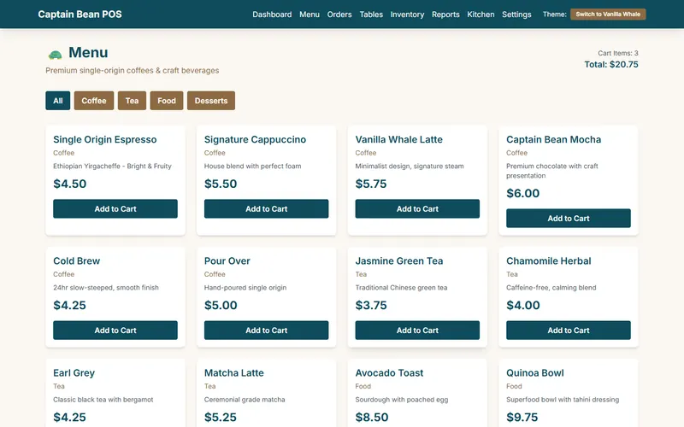Click the turtle icon beside Menu heading
This screenshot has width=684, height=427.
pyautogui.click(x=55, y=55)
